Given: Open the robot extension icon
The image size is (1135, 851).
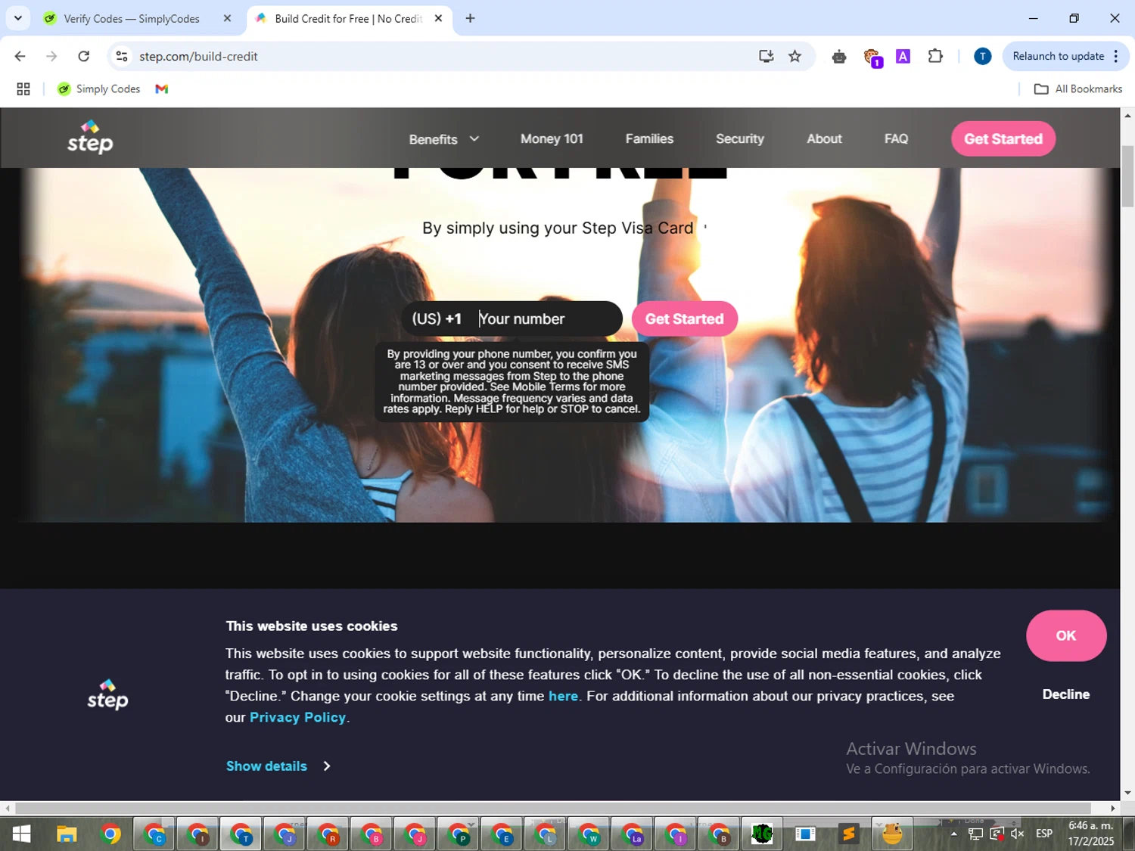Looking at the screenshot, I should point(838,56).
